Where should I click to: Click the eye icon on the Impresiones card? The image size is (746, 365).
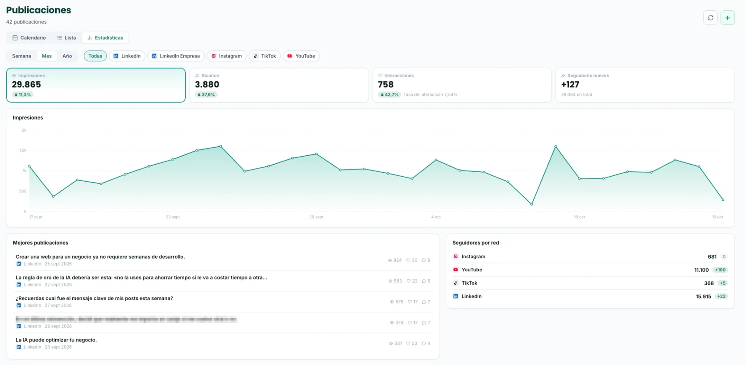[x=14, y=76]
